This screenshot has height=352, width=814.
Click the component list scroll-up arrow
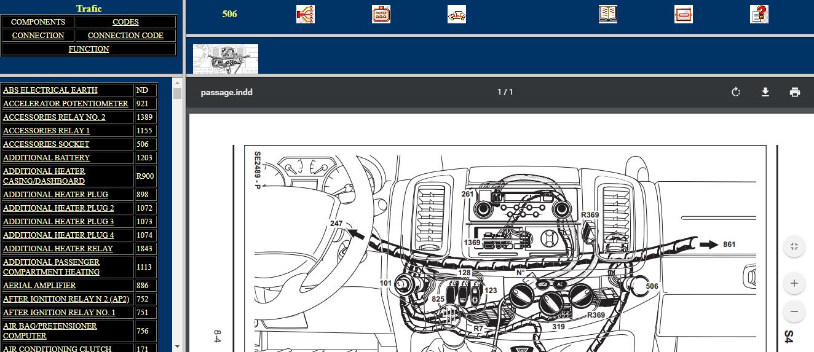177,83
